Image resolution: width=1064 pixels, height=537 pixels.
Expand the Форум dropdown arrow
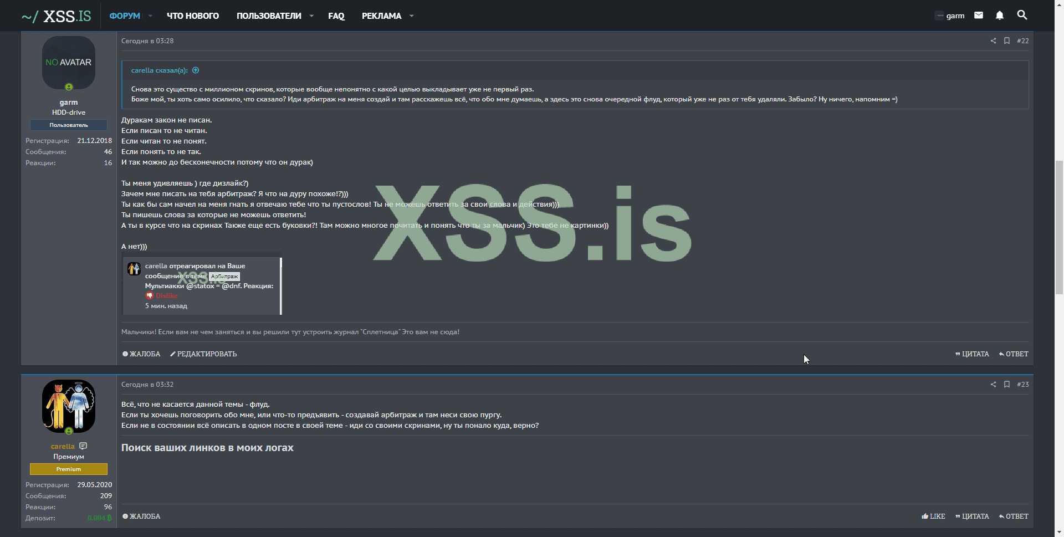(x=150, y=16)
